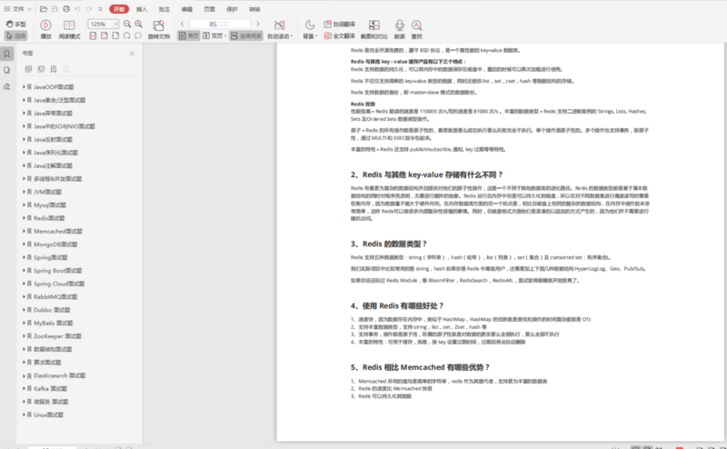
Task: Open 划词翻译 word translation
Action: click(x=339, y=25)
